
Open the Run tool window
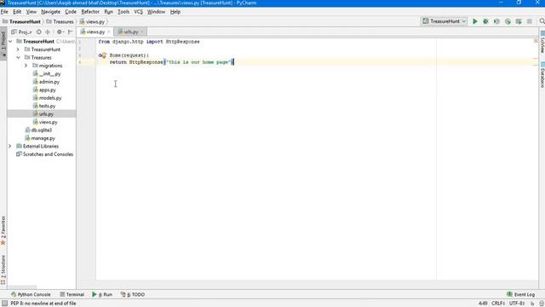pyautogui.click(x=102, y=294)
